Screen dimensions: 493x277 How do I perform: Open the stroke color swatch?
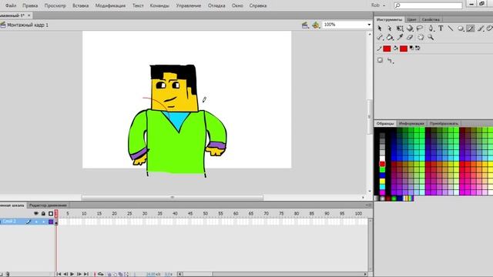tap(387, 48)
